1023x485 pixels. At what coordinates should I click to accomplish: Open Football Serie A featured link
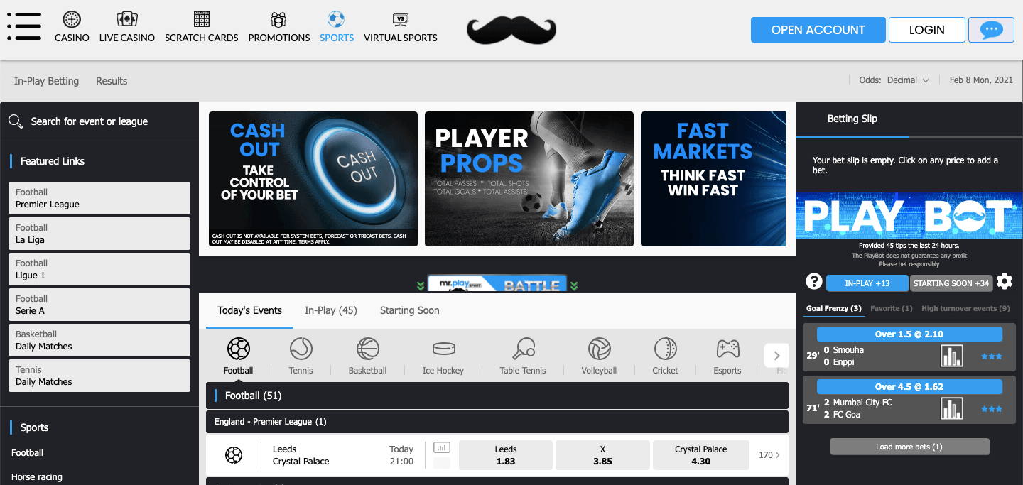[99, 305]
